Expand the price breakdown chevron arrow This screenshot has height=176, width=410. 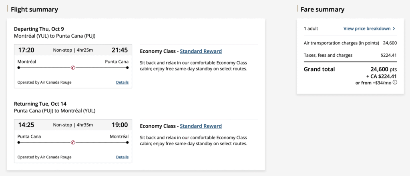394,29
